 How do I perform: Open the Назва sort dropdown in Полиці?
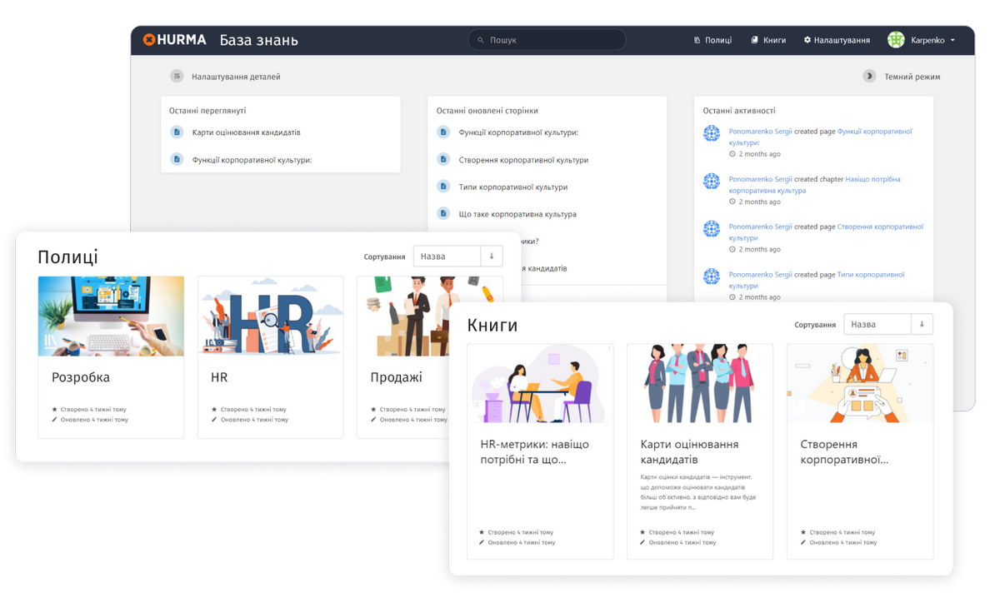447,257
